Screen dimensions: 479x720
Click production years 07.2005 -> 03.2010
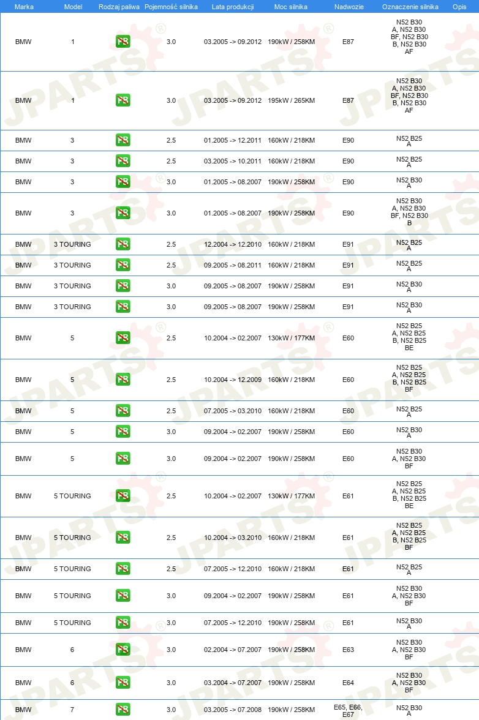(x=233, y=410)
